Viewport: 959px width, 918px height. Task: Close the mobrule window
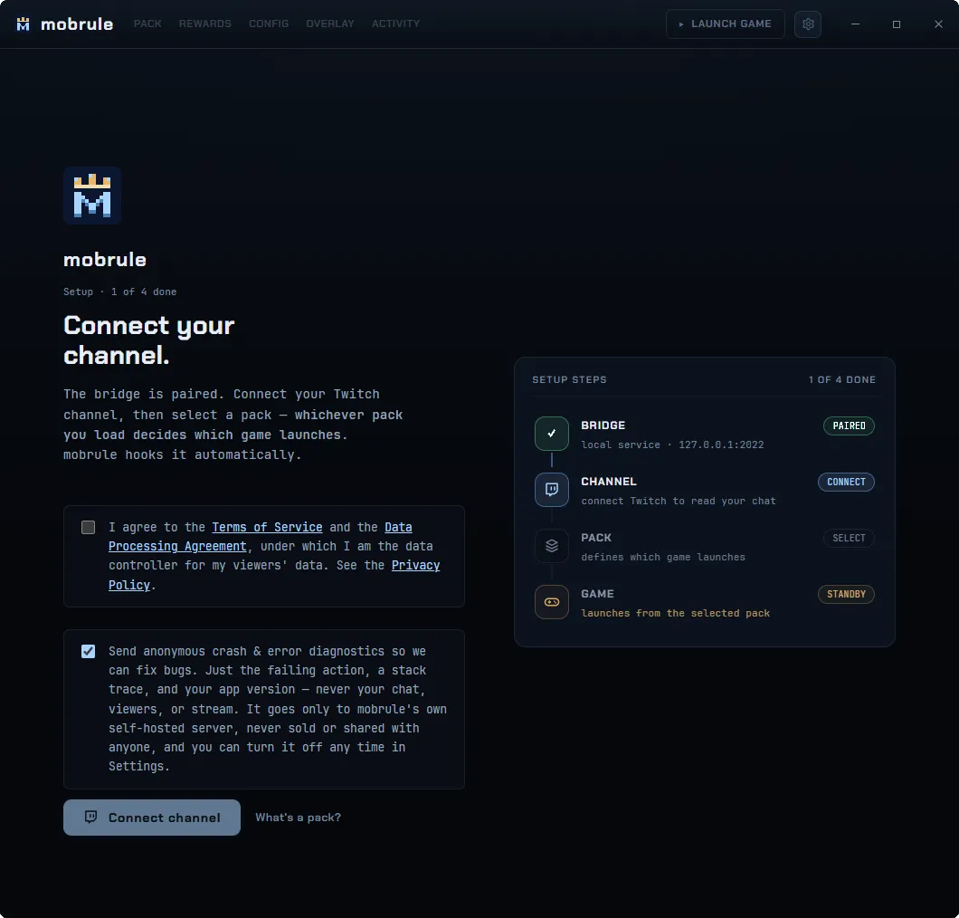[938, 24]
